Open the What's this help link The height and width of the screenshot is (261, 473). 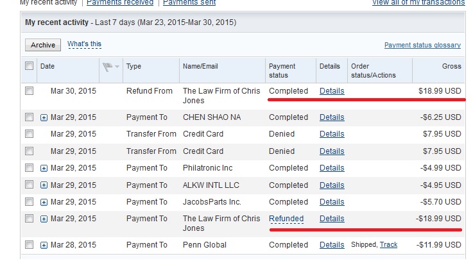[x=84, y=44]
